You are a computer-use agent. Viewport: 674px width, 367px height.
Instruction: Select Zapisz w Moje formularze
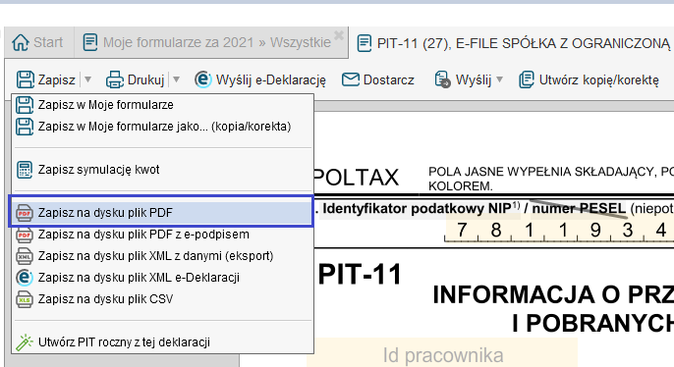[x=161, y=105]
